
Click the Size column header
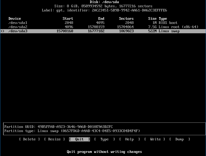(152, 18)
